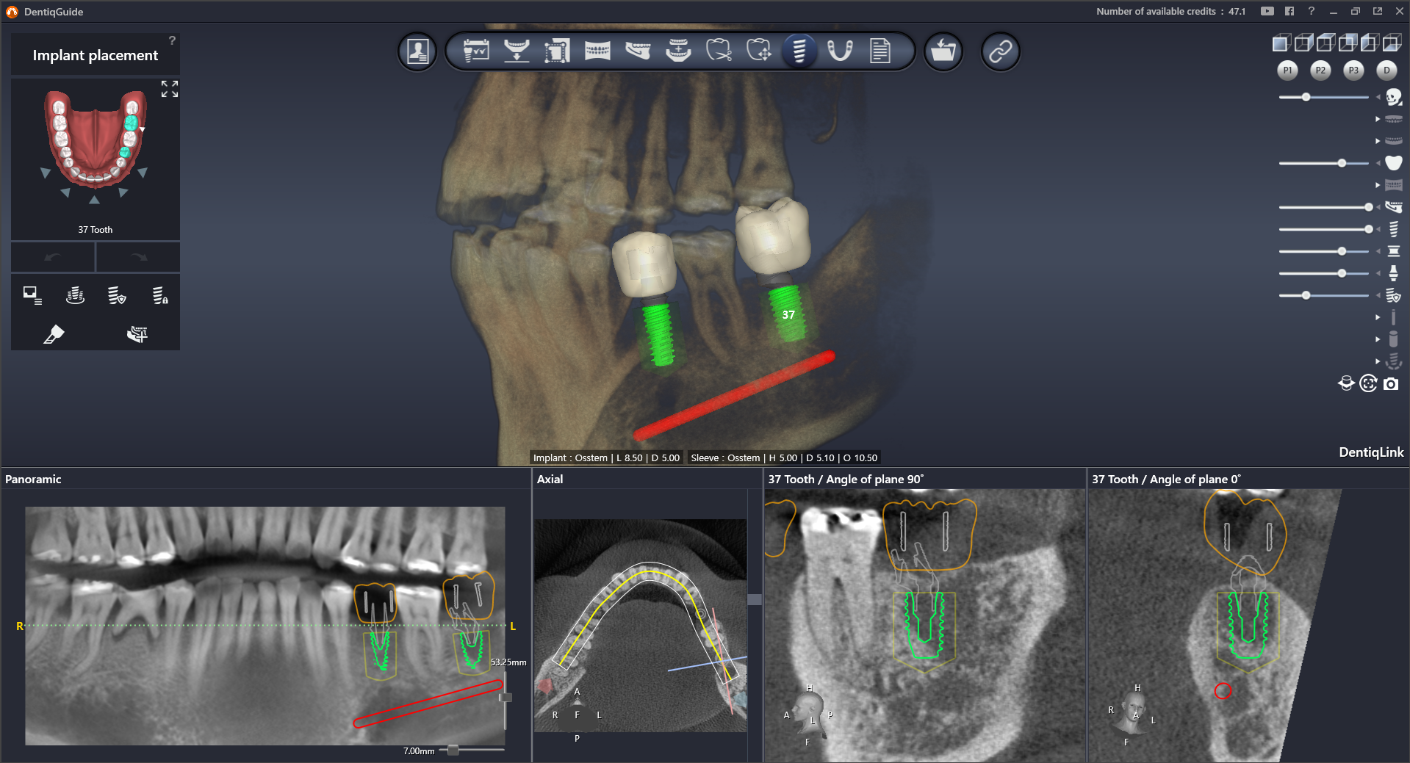Open the save-to-folder export icon

tap(943, 51)
